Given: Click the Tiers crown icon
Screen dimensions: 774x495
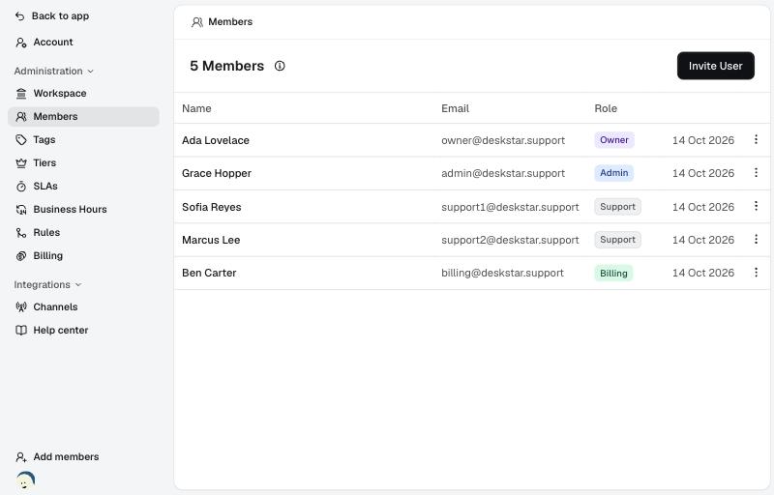Looking at the screenshot, I should [20, 162].
